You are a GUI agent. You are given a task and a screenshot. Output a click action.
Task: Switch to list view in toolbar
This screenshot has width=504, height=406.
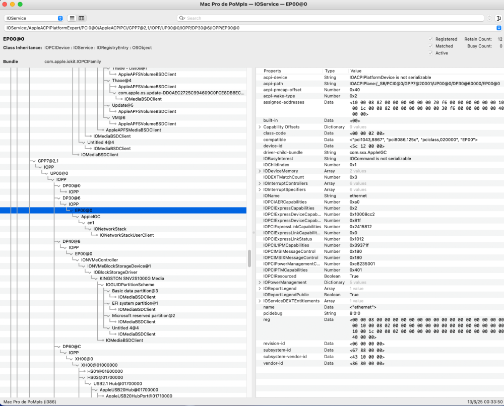coord(72,18)
